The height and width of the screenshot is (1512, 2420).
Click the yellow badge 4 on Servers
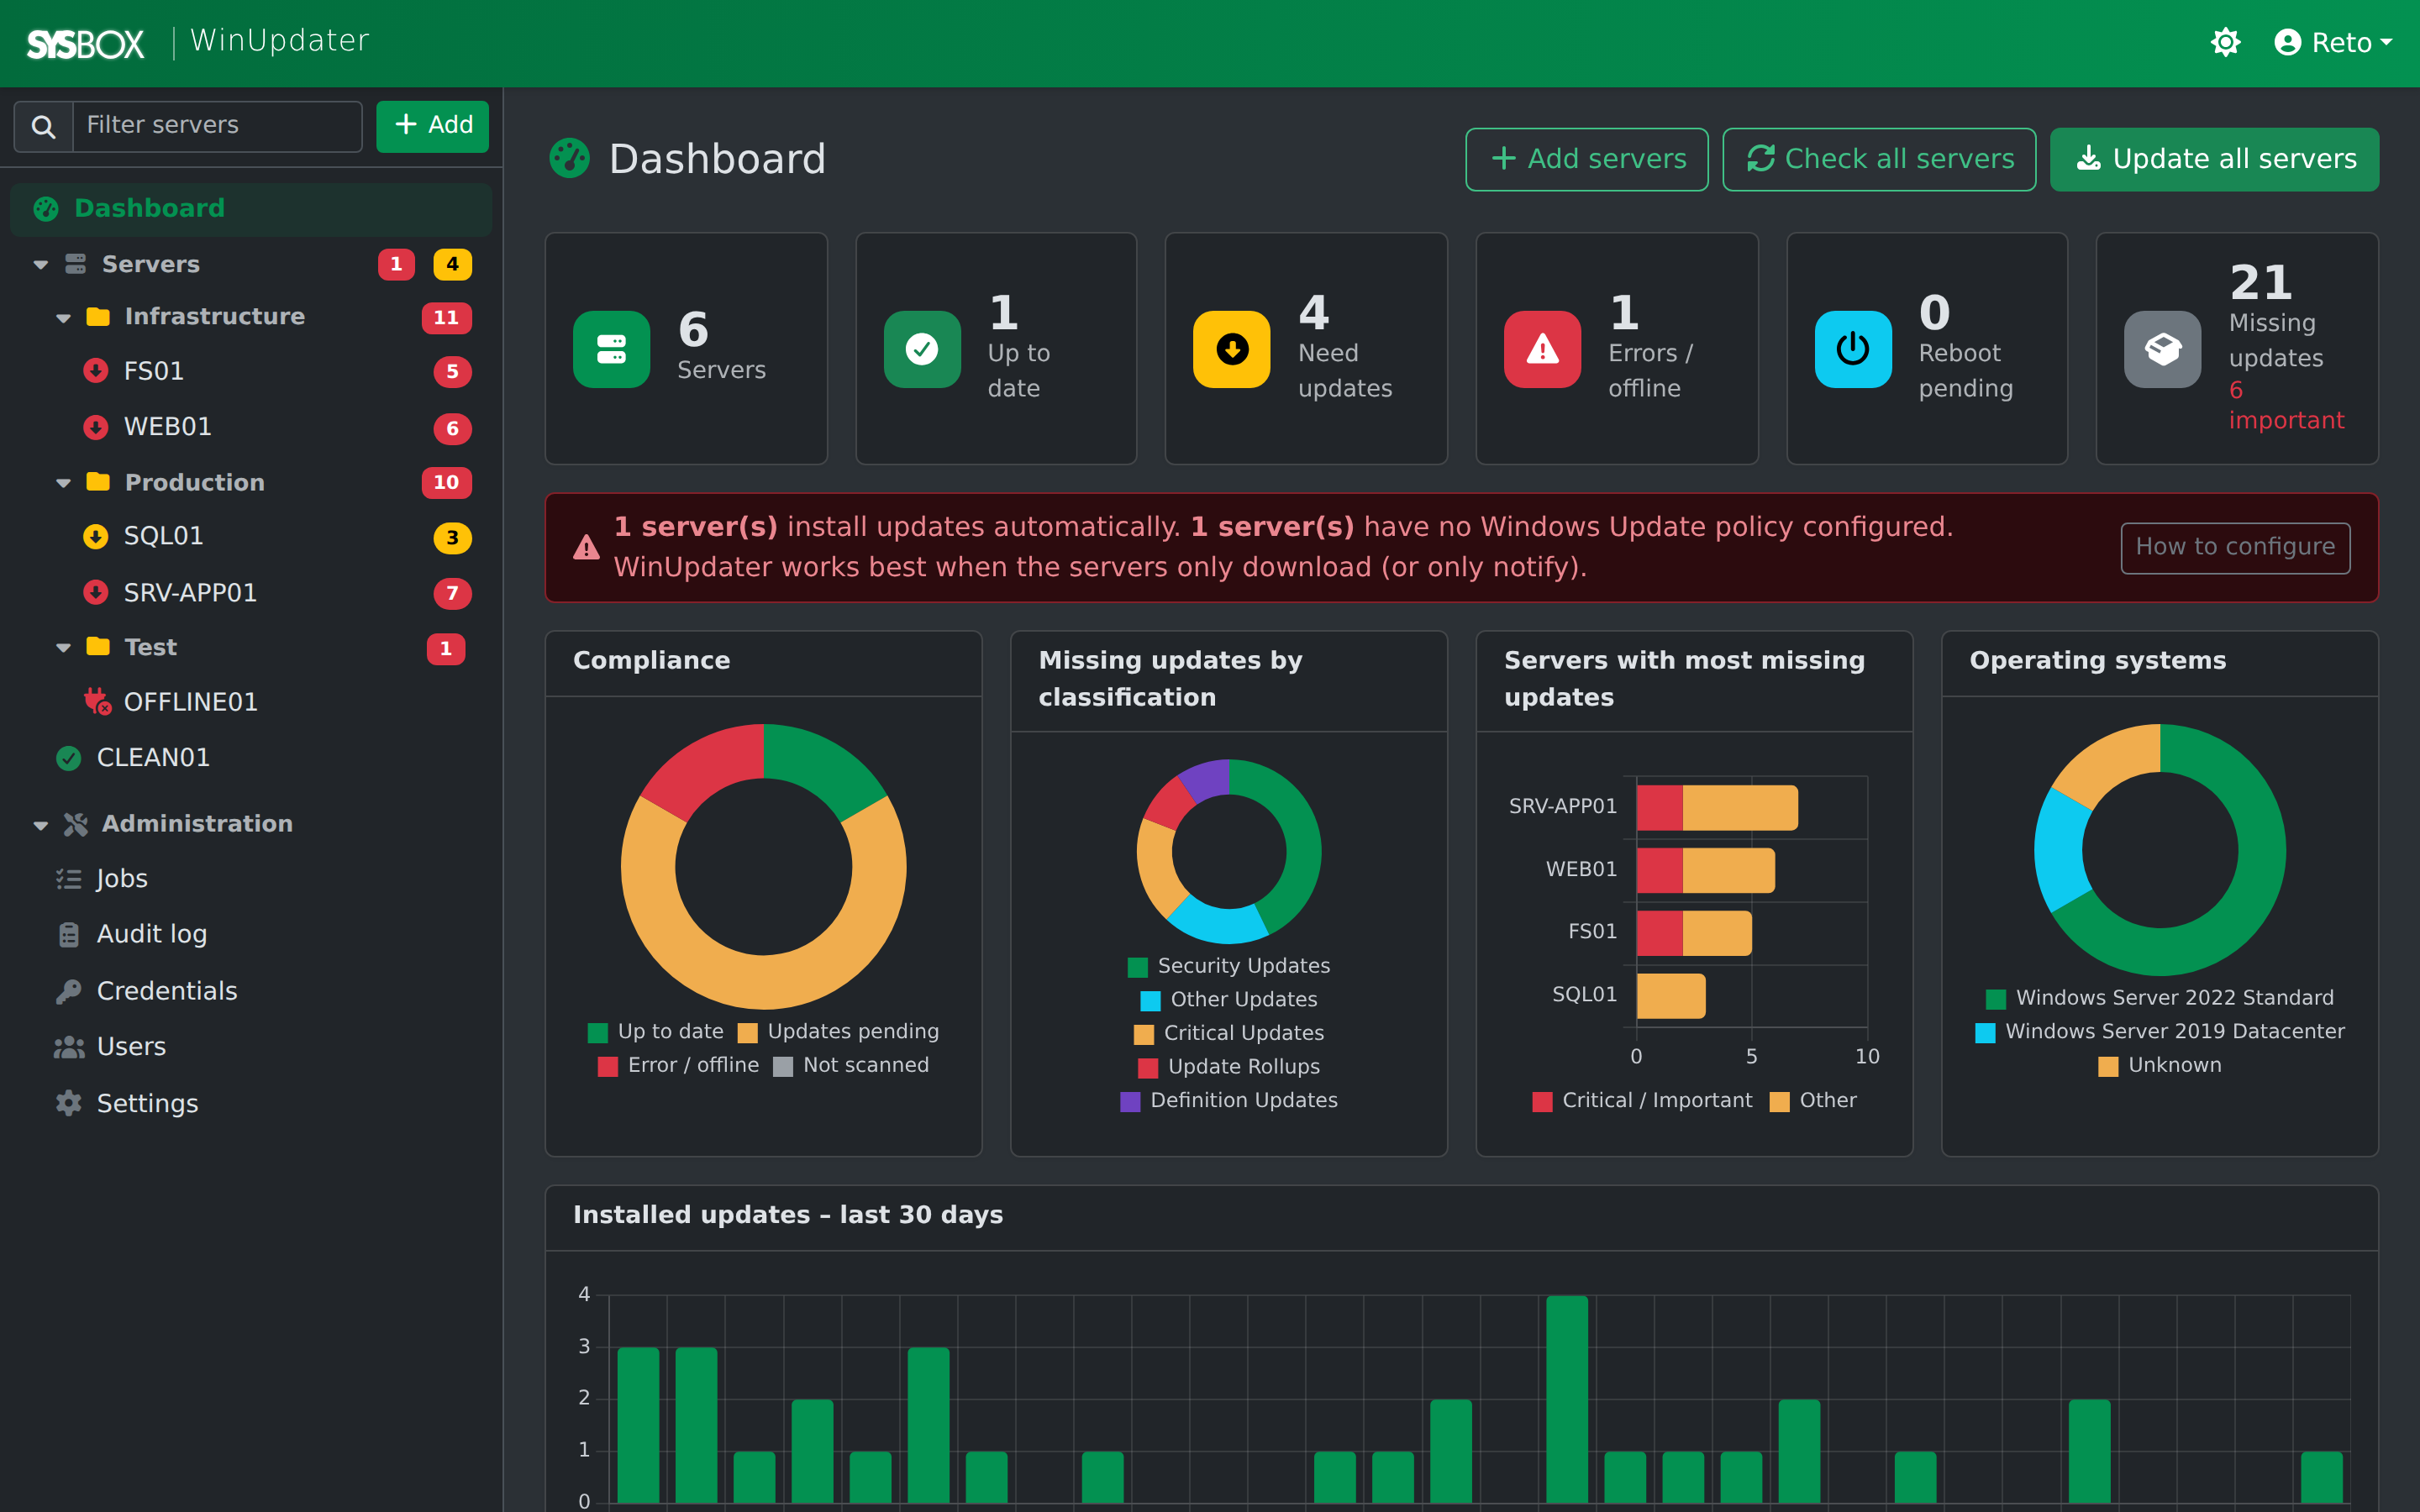click(452, 265)
